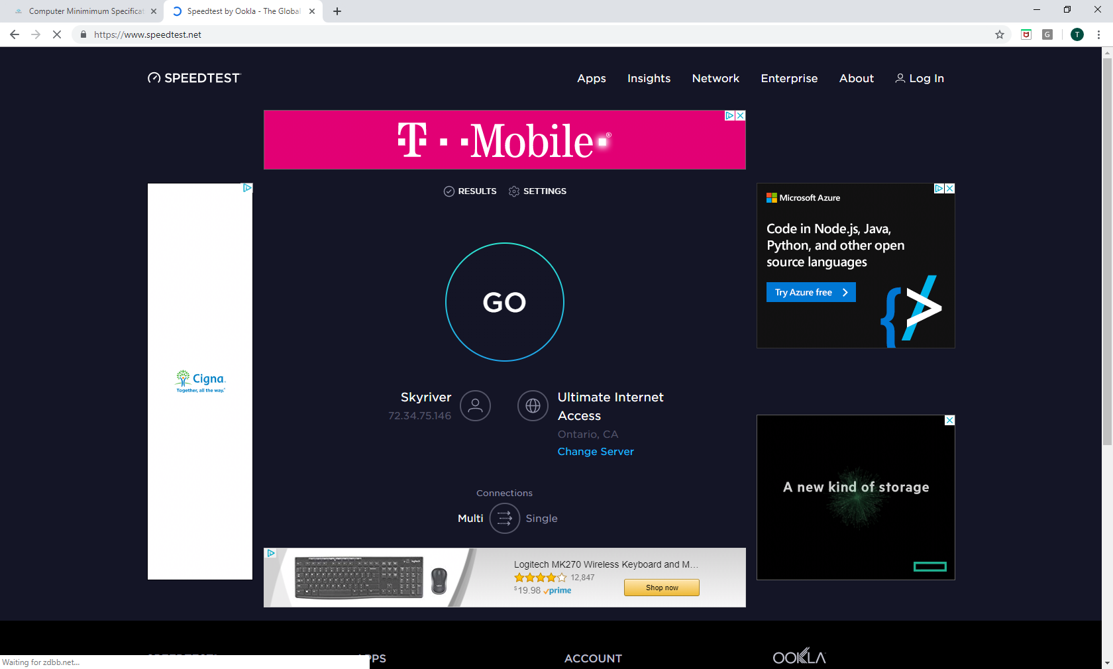Click Change Server link
The height and width of the screenshot is (669, 1113).
pyautogui.click(x=596, y=452)
